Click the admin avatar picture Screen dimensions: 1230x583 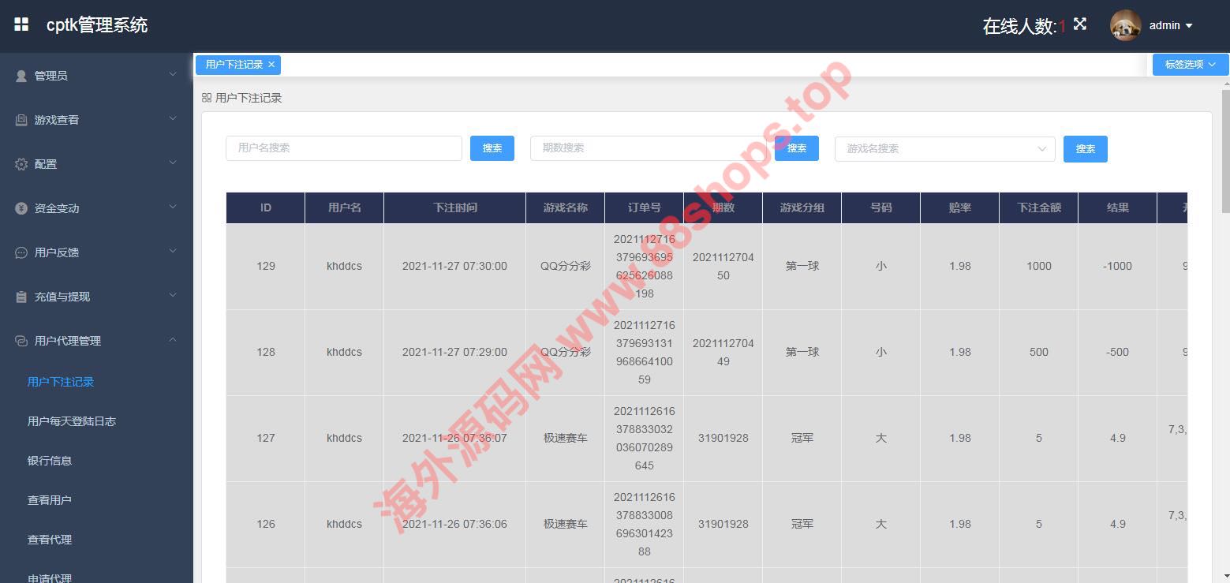tap(1125, 25)
